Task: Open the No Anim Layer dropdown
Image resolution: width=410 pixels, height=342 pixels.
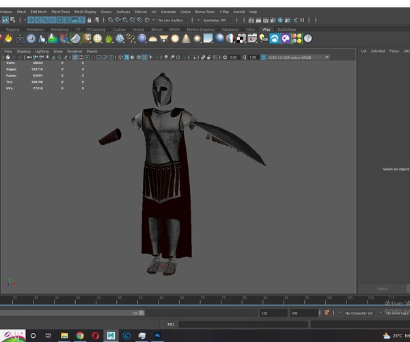Action: pos(397,313)
